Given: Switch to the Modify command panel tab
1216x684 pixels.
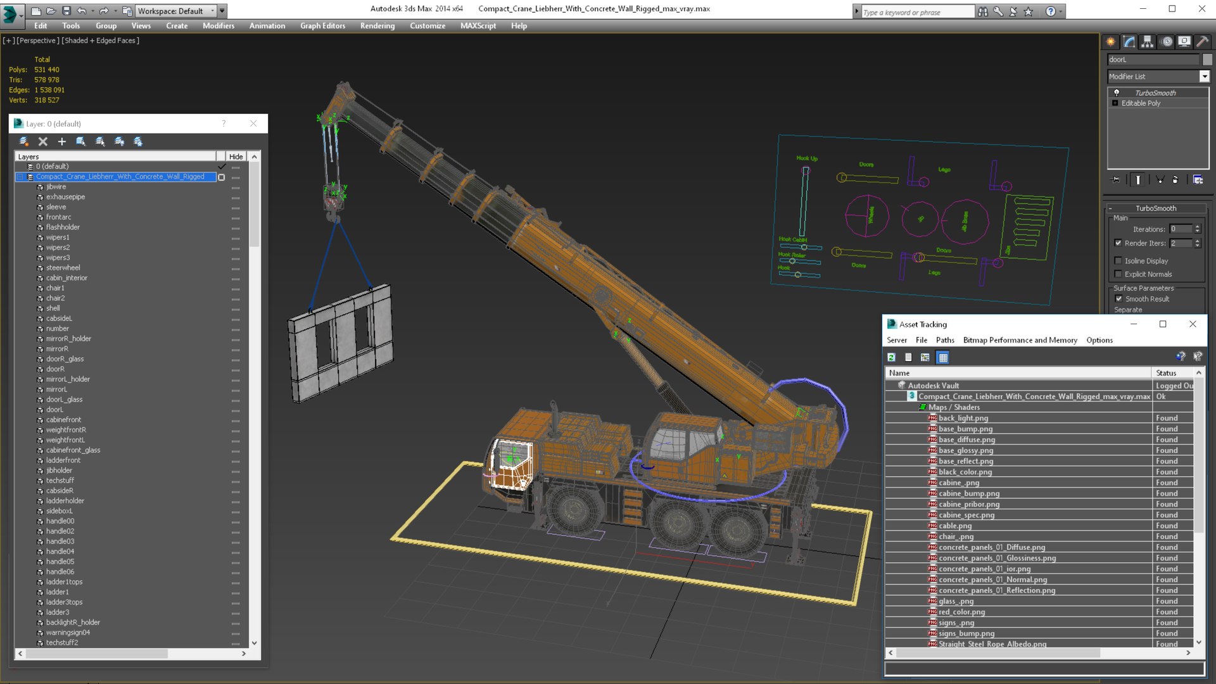Looking at the screenshot, I should click(1129, 42).
